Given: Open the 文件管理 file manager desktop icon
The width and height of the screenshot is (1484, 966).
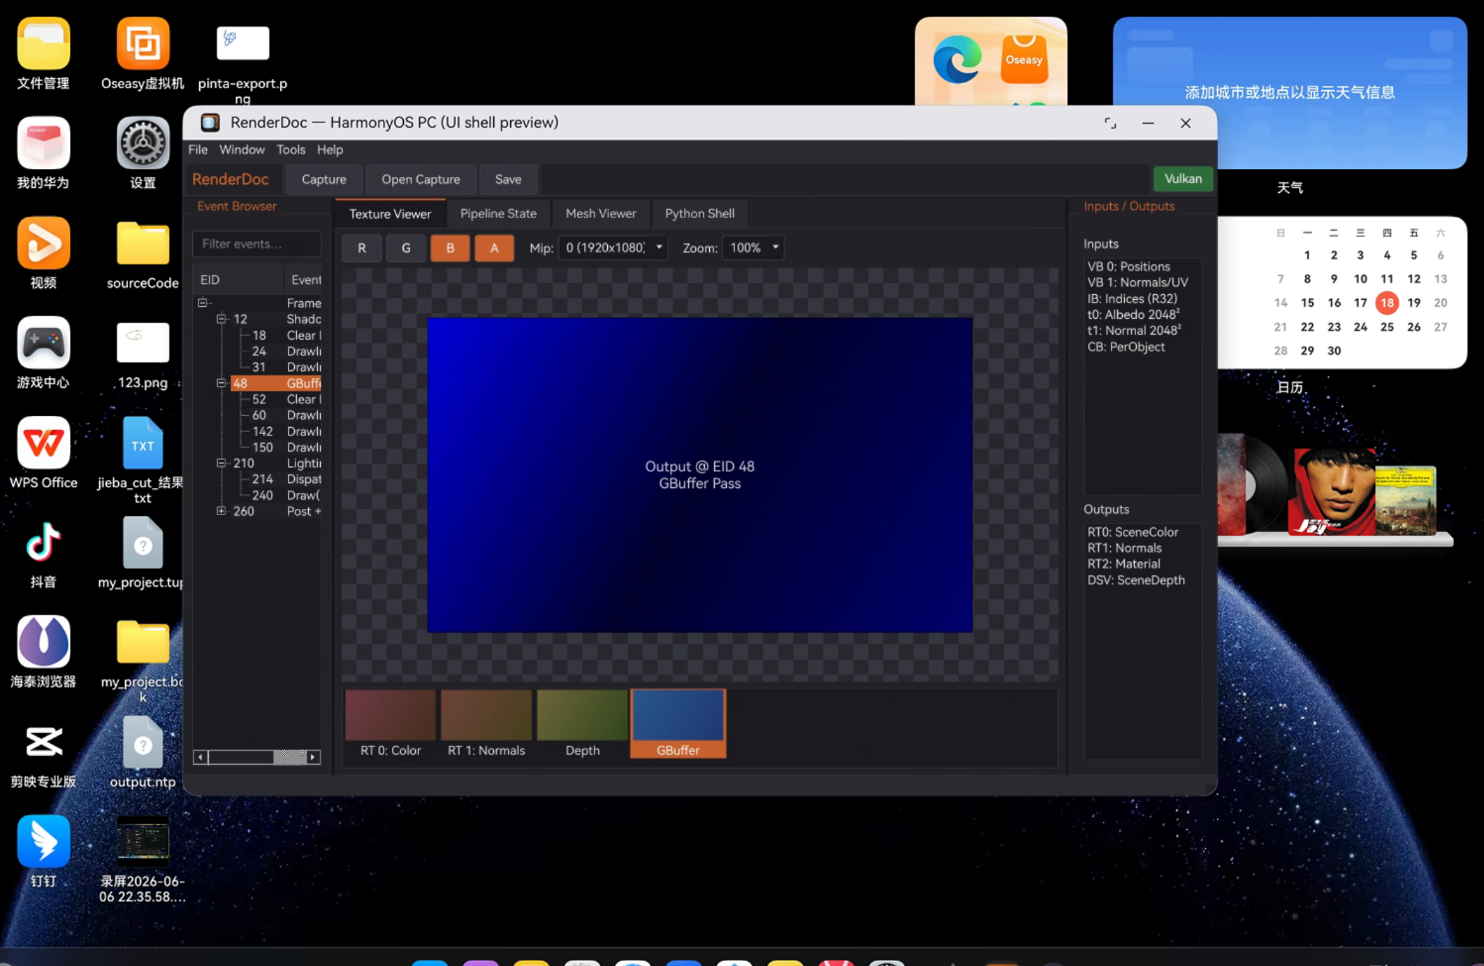Looking at the screenshot, I should (43, 44).
